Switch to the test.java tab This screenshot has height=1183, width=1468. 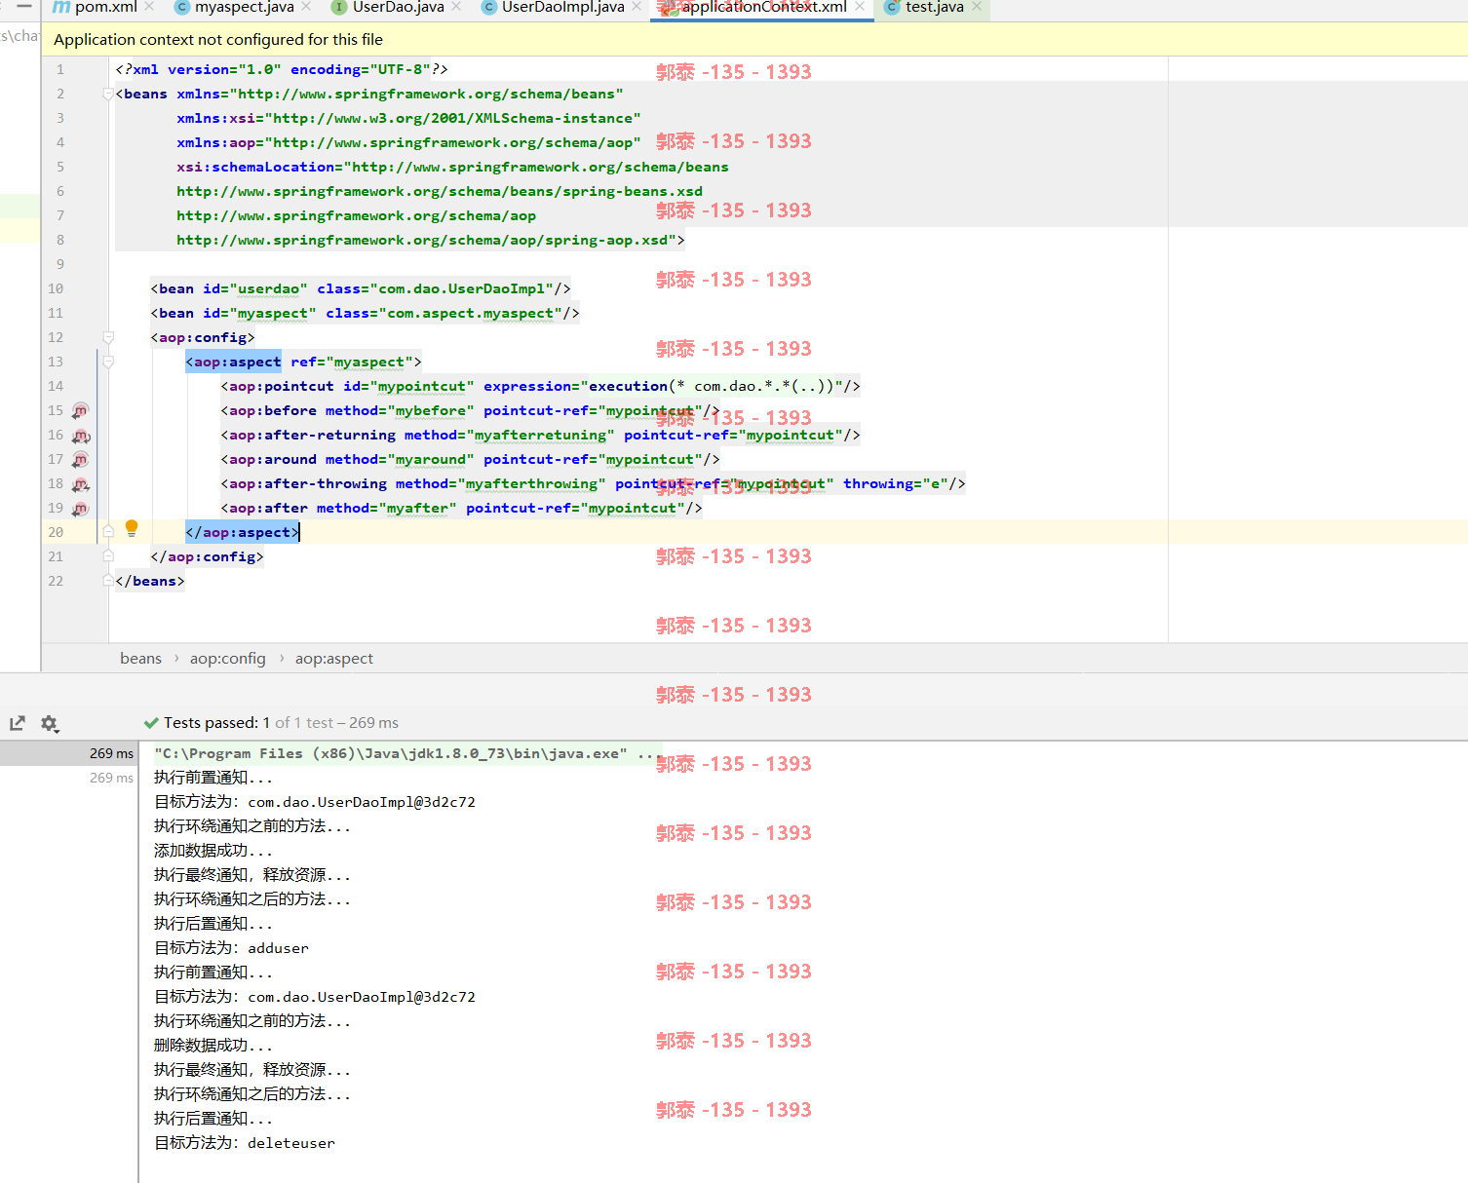click(x=924, y=8)
